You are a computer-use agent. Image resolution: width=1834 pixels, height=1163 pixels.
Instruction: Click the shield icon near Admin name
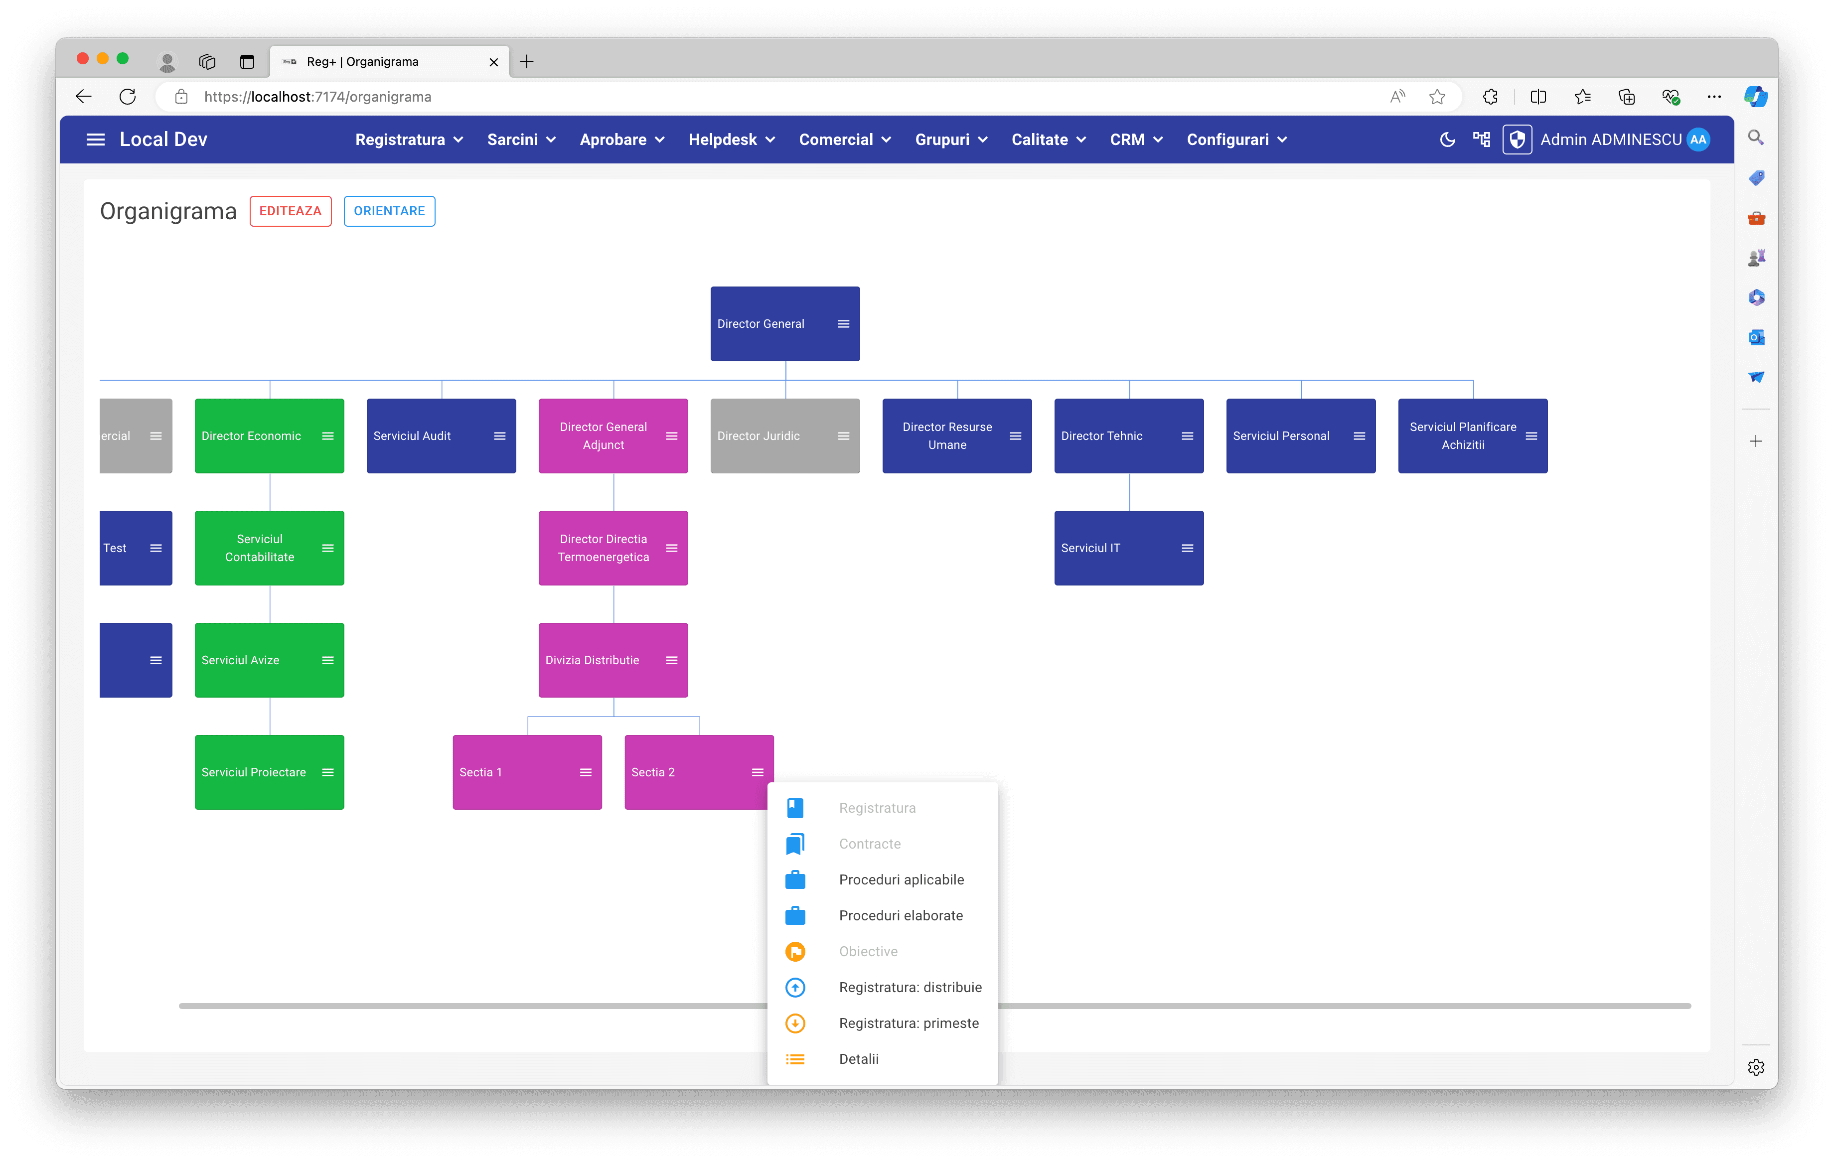[1517, 140]
